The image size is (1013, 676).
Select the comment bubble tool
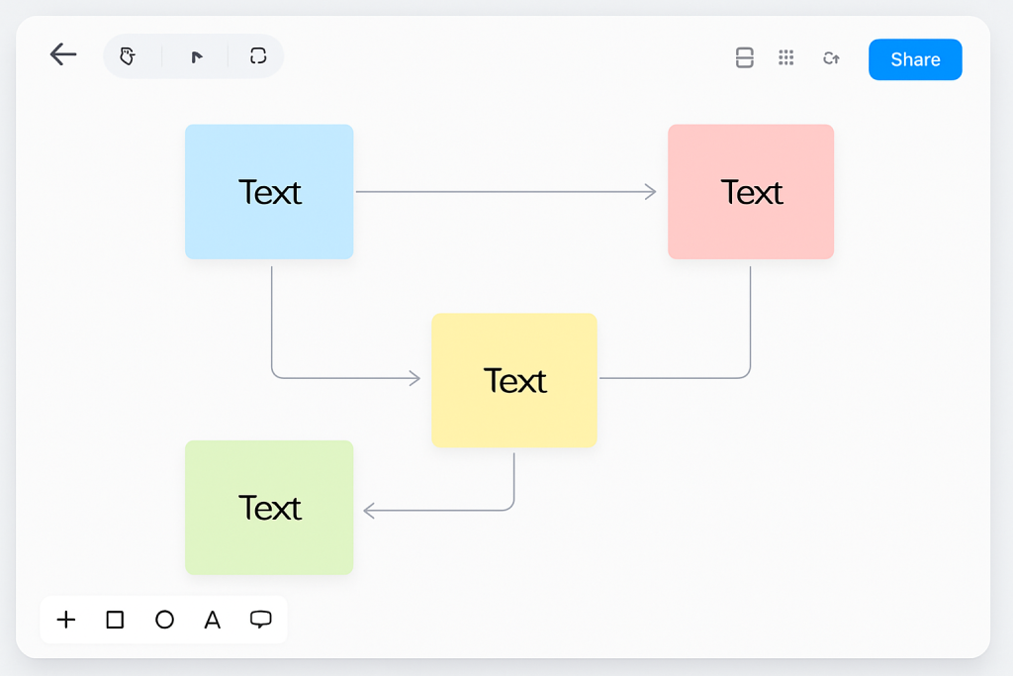click(261, 620)
